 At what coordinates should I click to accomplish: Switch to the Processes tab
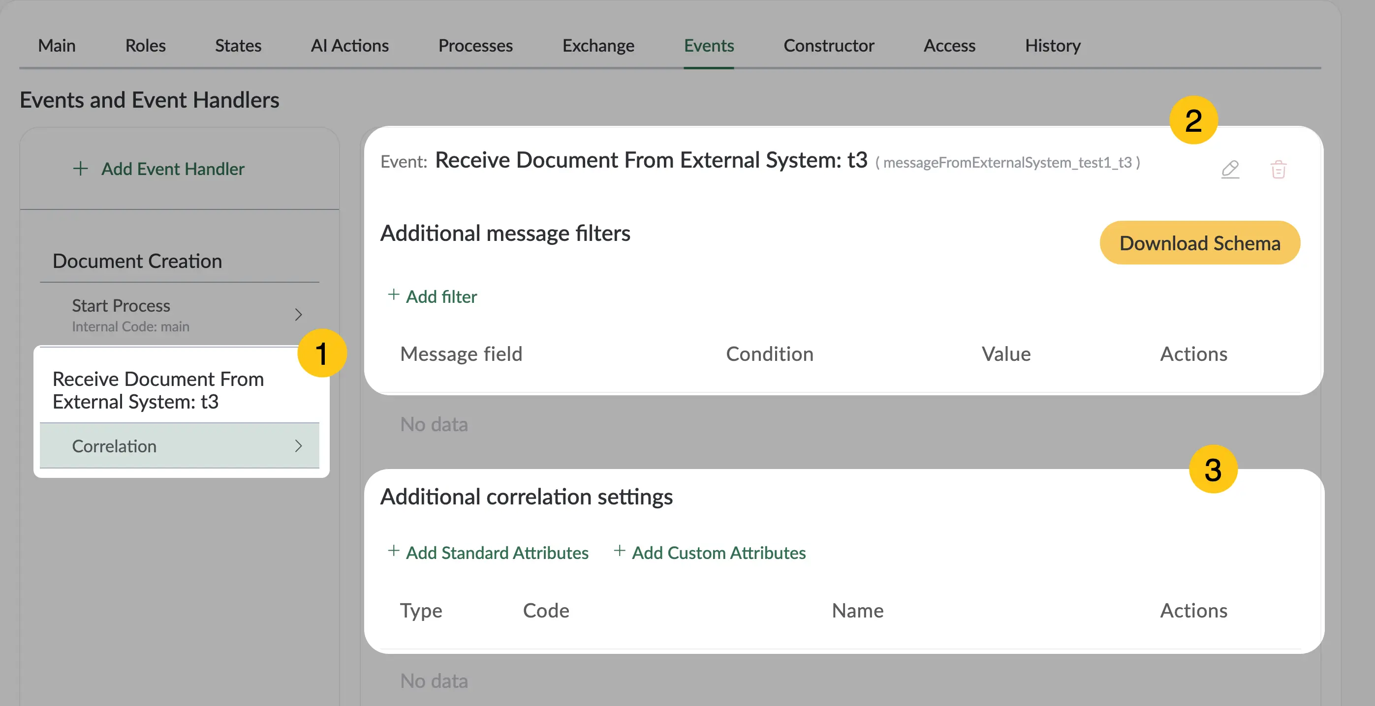(475, 45)
